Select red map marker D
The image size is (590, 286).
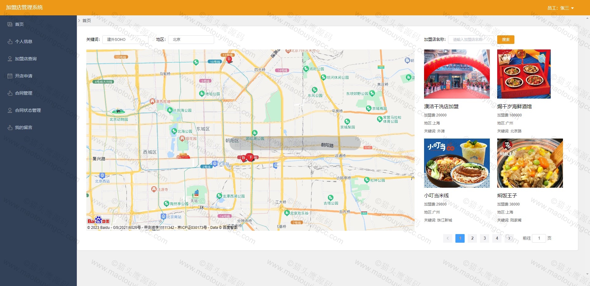[x=229, y=59]
